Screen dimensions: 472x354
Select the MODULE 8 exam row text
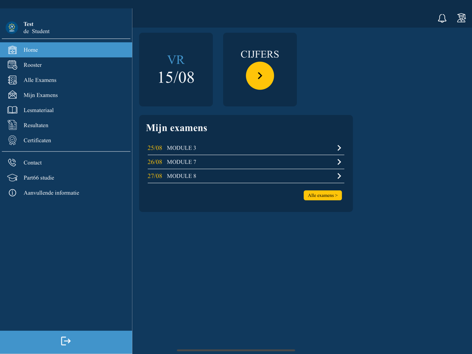coord(182,176)
